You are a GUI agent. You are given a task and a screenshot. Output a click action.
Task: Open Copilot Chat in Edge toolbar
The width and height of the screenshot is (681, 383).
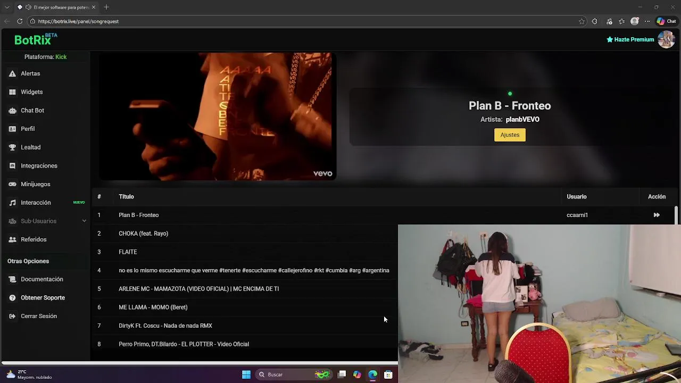[x=666, y=21]
